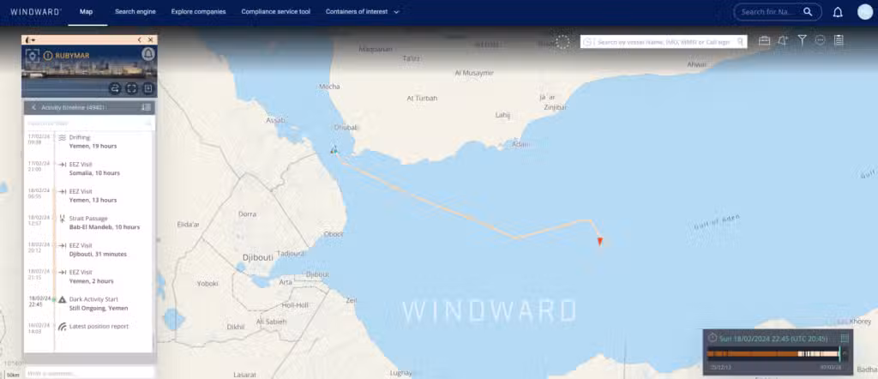
Task: Click the fullscreen frame icon on vessel card
Action: [x=131, y=88]
